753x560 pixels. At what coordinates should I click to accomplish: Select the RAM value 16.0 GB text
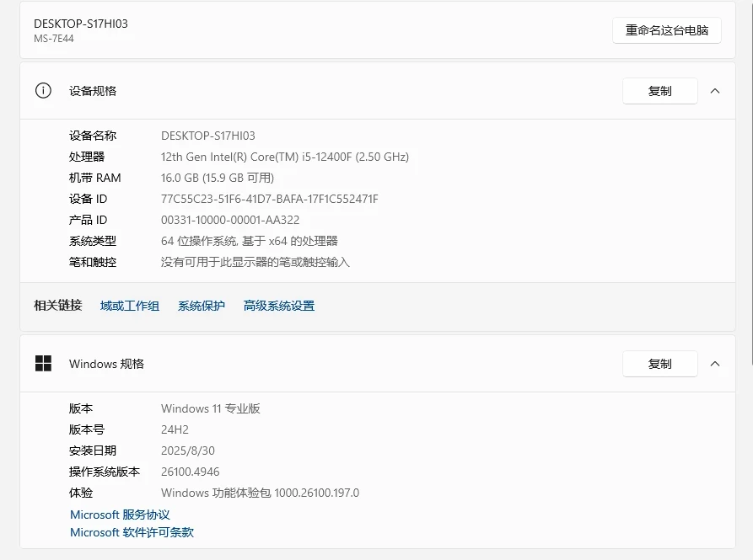[x=218, y=178]
